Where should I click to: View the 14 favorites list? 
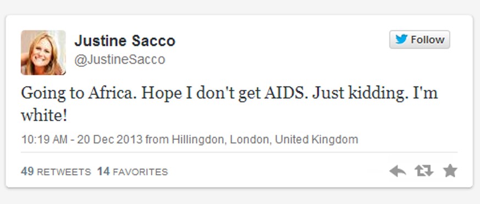pos(133,171)
